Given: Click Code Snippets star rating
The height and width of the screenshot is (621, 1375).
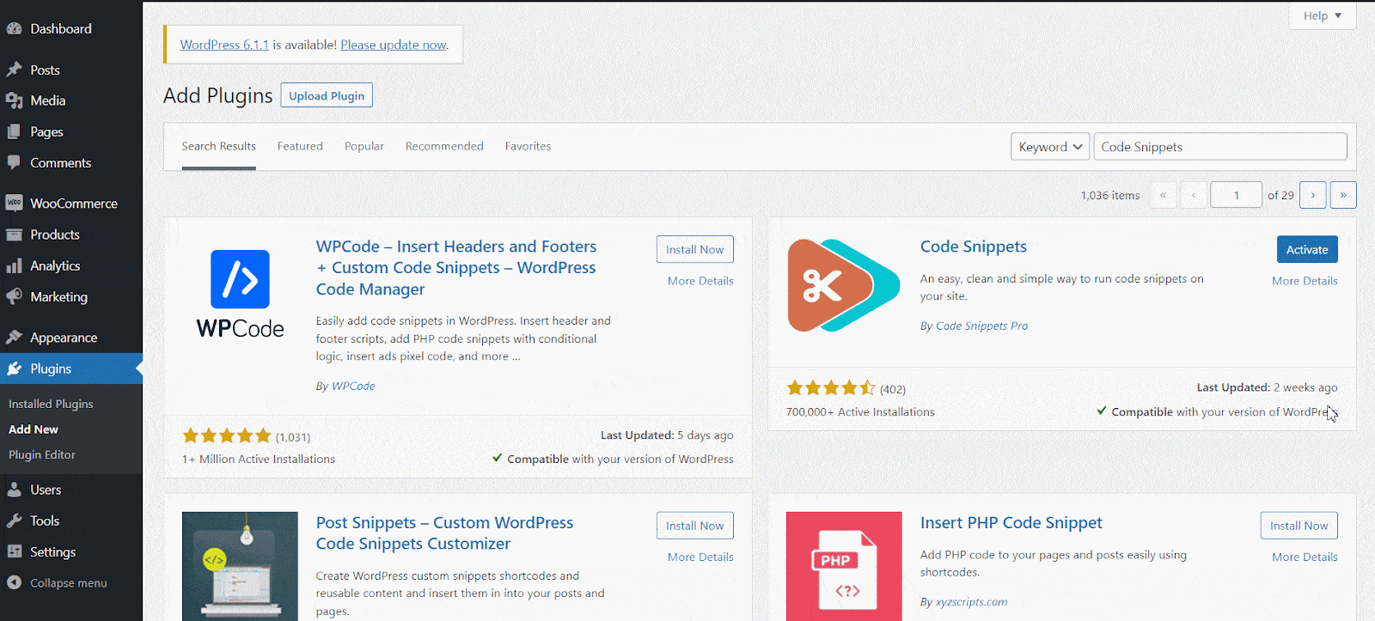Looking at the screenshot, I should [x=831, y=388].
